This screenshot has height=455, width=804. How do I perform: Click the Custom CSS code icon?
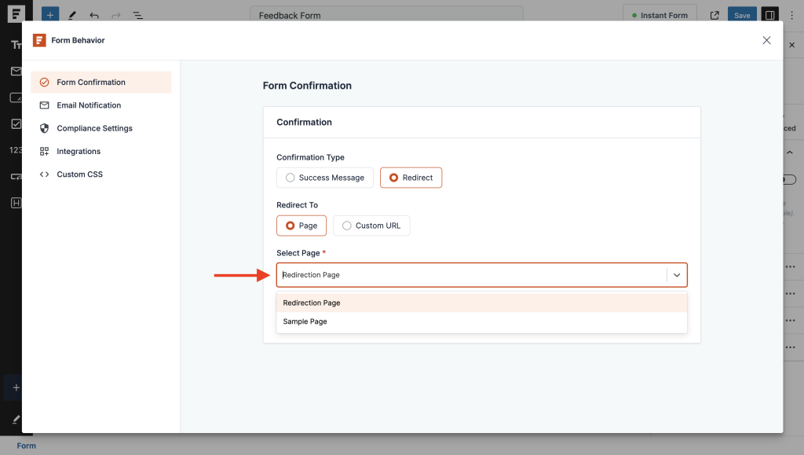click(45, 174)
